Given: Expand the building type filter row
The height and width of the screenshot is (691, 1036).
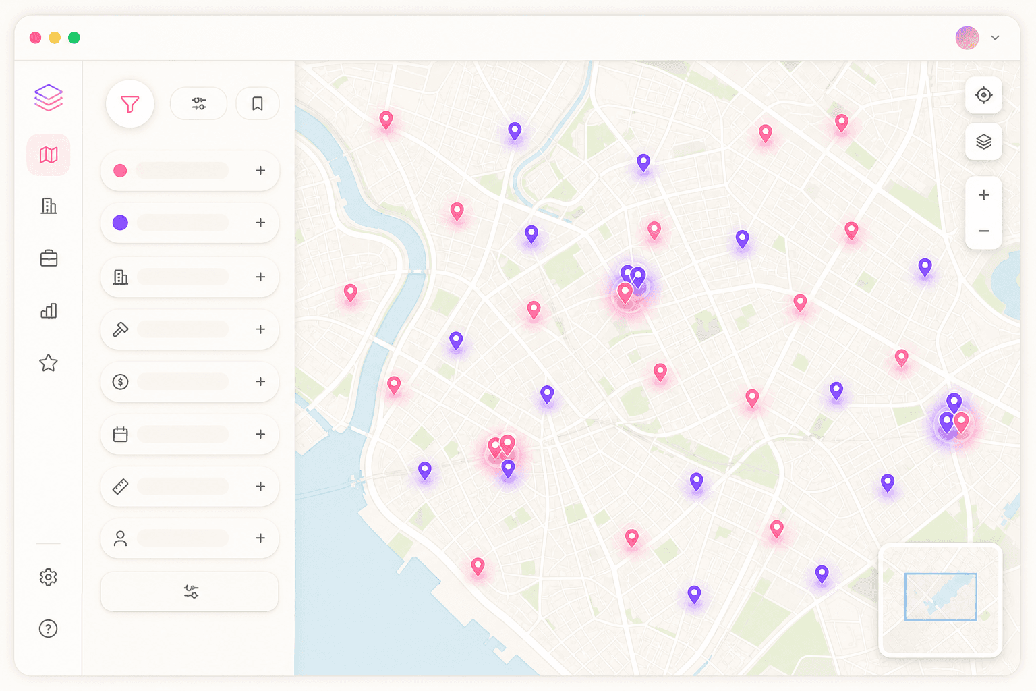Looking at the screenshot, I should point(260,277).
